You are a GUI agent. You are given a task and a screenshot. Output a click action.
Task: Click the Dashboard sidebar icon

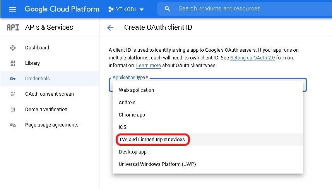coord(13,48)
